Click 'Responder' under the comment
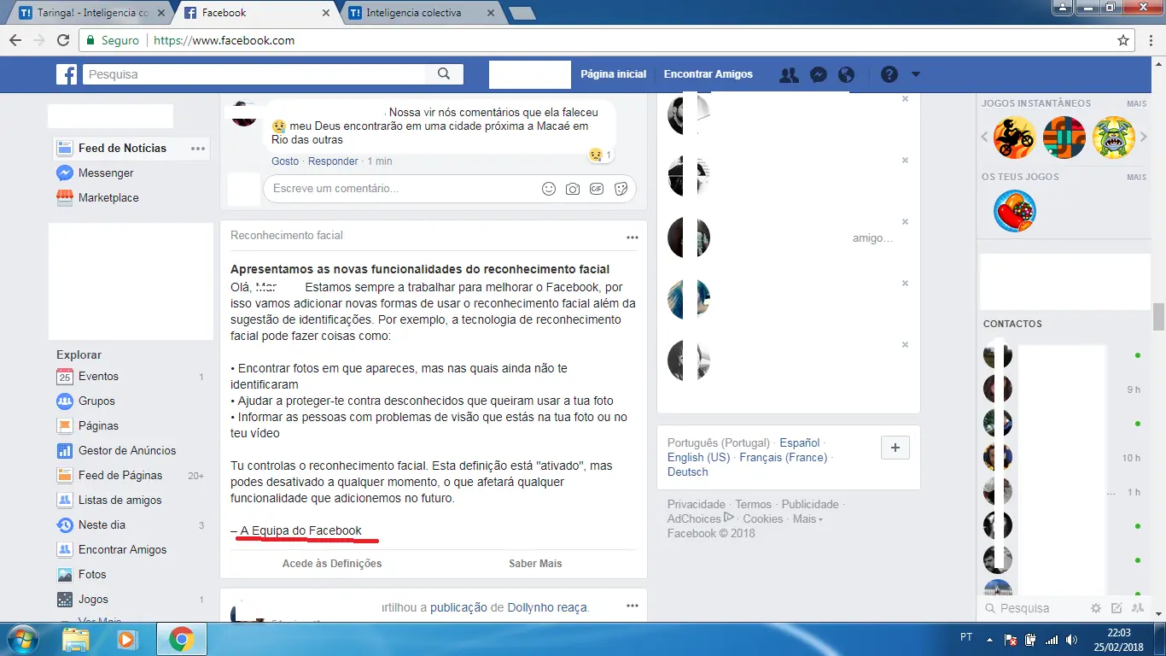This screenshot has height=656, width=1166. (x=333, y=161)
